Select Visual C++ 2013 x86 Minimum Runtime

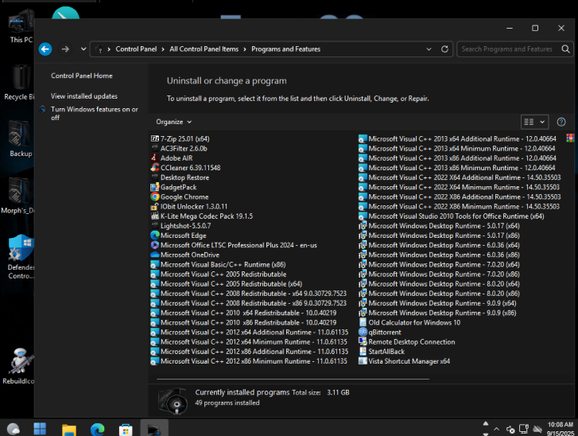tap(457, 167)
